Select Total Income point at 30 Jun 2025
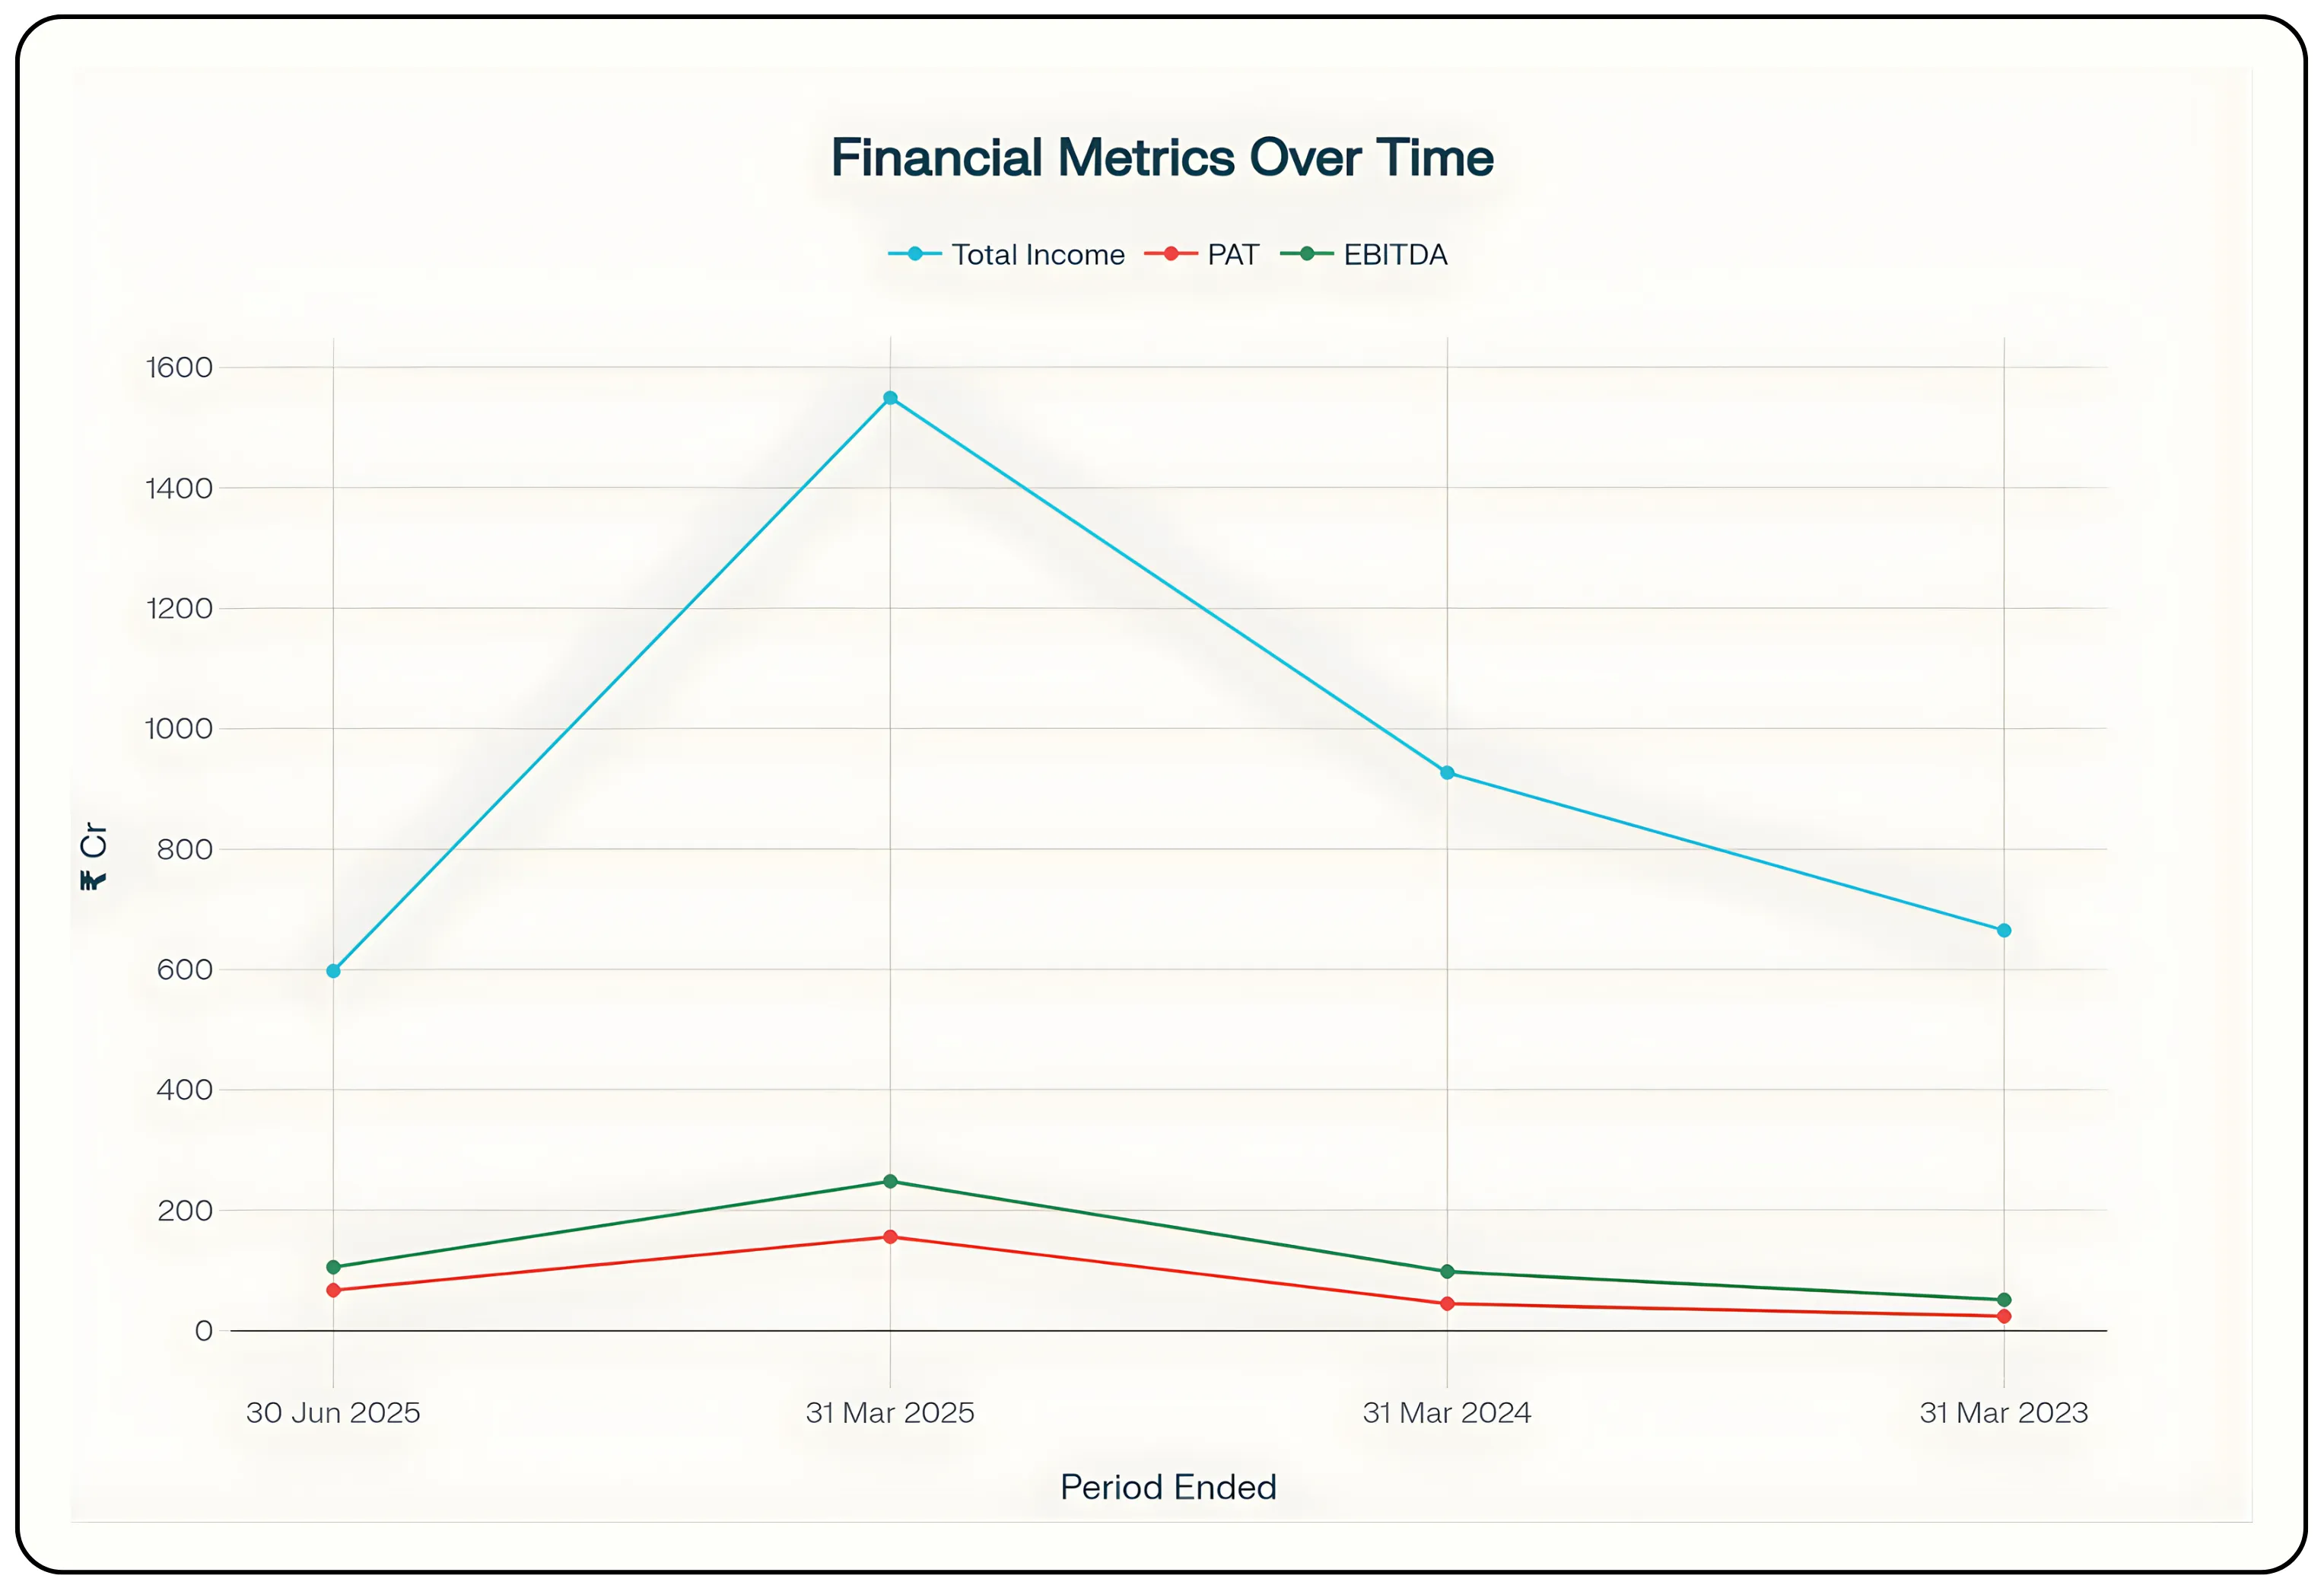 [333, 971]
